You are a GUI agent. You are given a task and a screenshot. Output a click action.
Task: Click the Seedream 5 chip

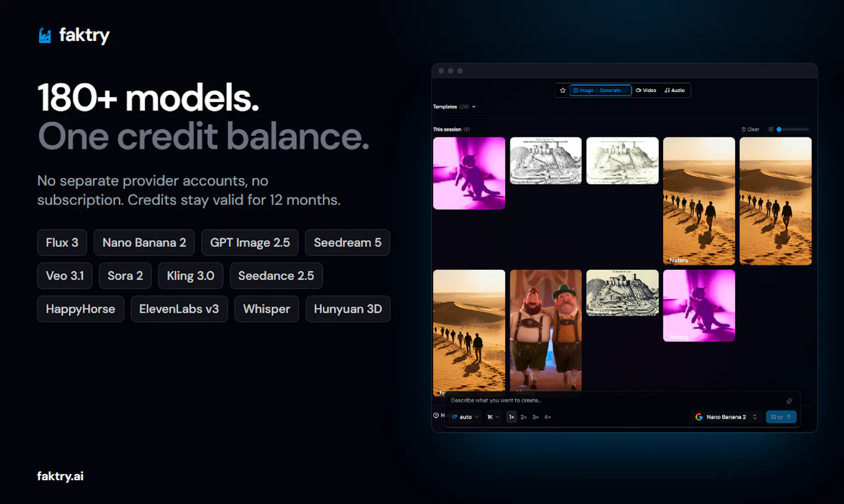347,243
